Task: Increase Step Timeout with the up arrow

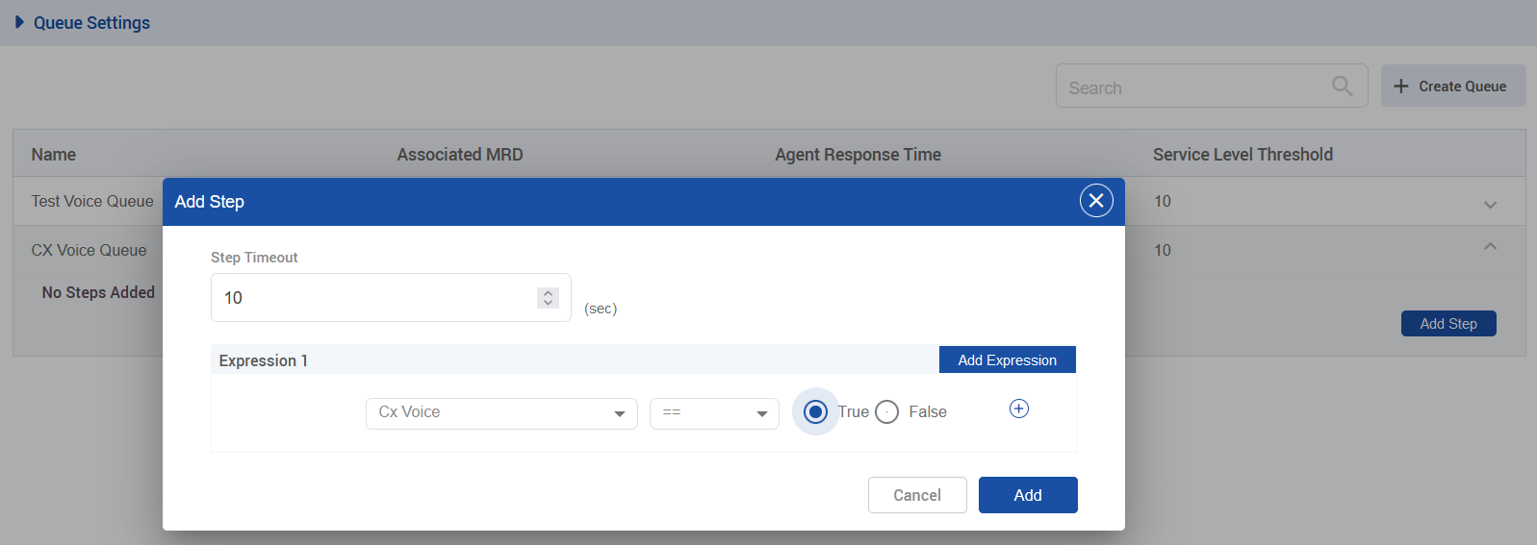Action: [x=548, y=292]
